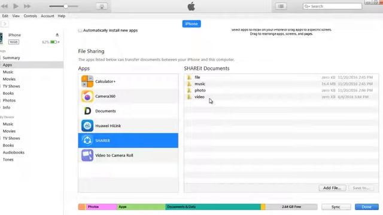Click the 16GB capacity badge
The width and height of the screenshot is (383, 215).
[x=13, y=42]
